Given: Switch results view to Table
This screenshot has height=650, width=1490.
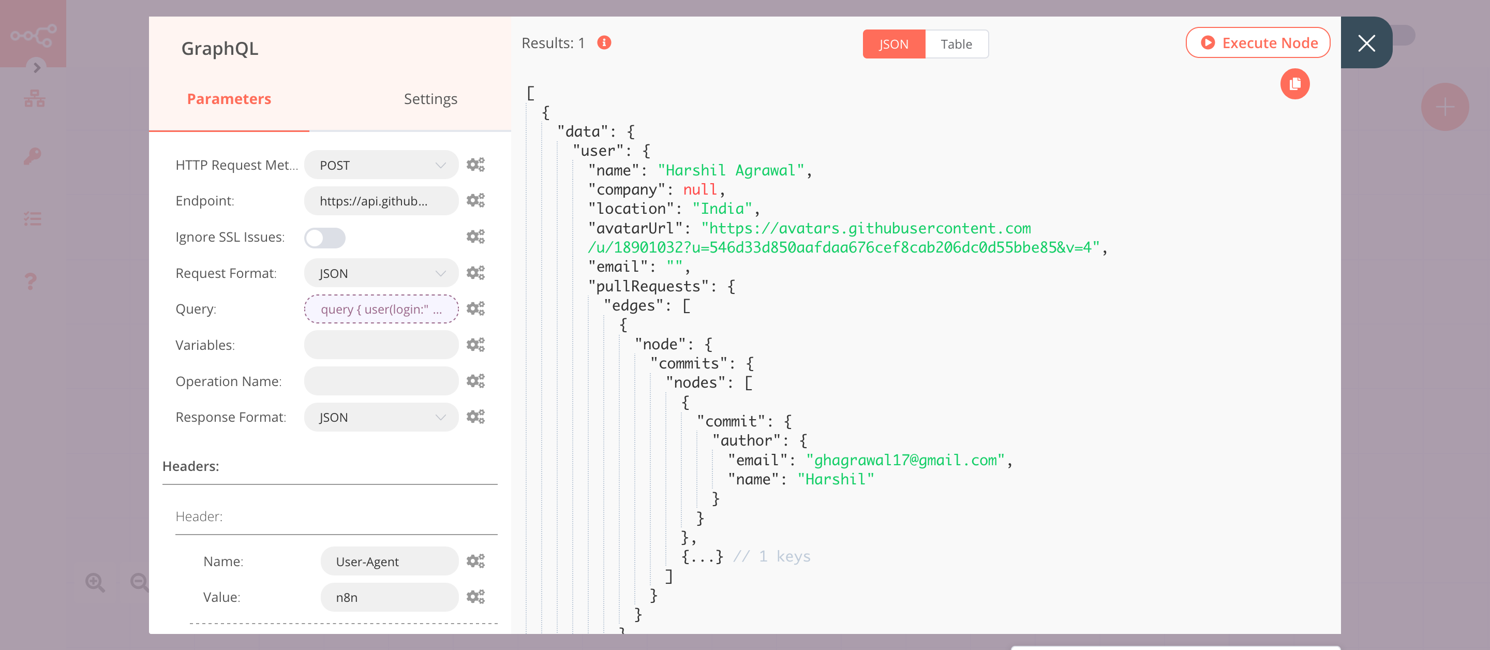Looking at the screenshot, I should point(956,44).
